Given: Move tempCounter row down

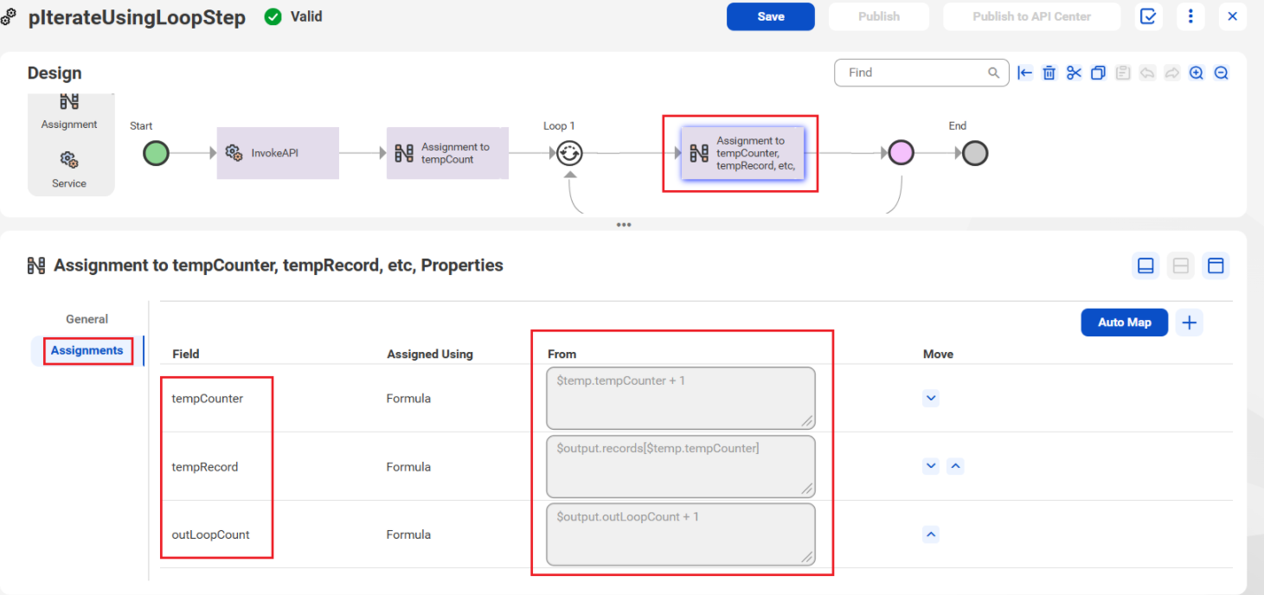Looking at the screenshot, I should (x=931, y=399).
